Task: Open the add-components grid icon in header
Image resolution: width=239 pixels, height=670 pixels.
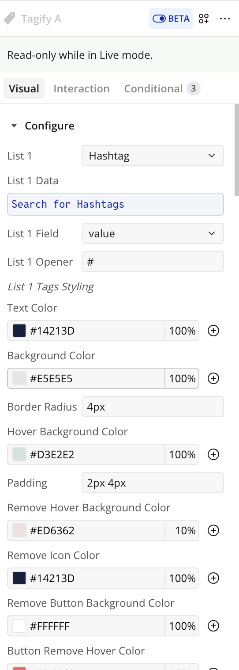Action: (x=204, y=19)
